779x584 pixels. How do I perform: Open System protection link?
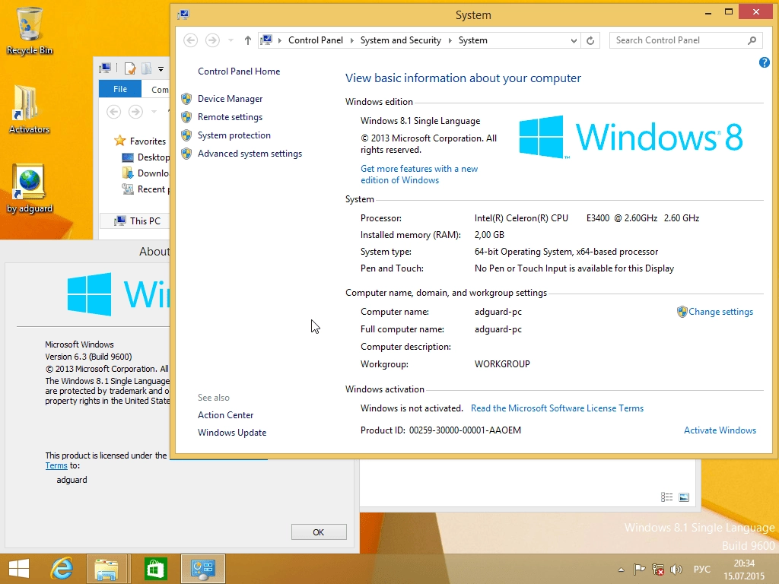click(234, 135)
